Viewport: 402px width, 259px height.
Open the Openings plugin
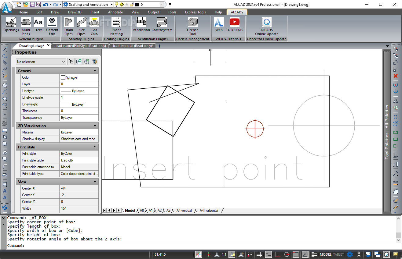tap(11, 24)
